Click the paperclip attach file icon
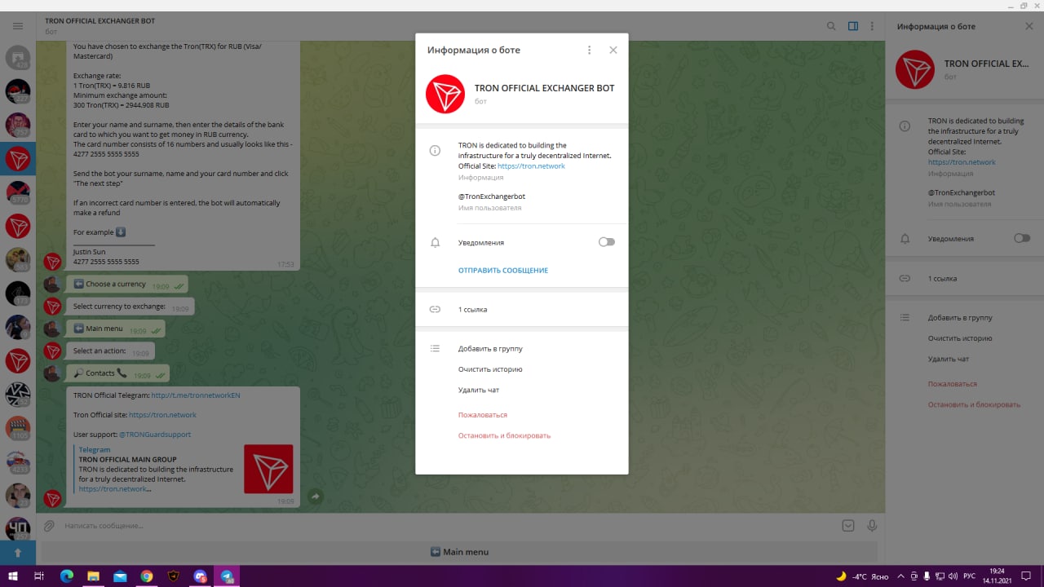The image size is (1044, 587). 49,526
